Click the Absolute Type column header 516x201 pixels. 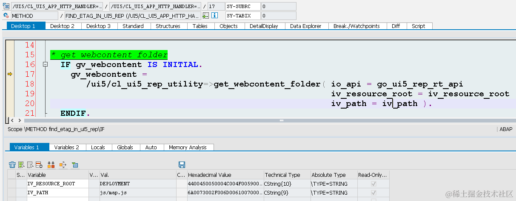tap(334, 175)
